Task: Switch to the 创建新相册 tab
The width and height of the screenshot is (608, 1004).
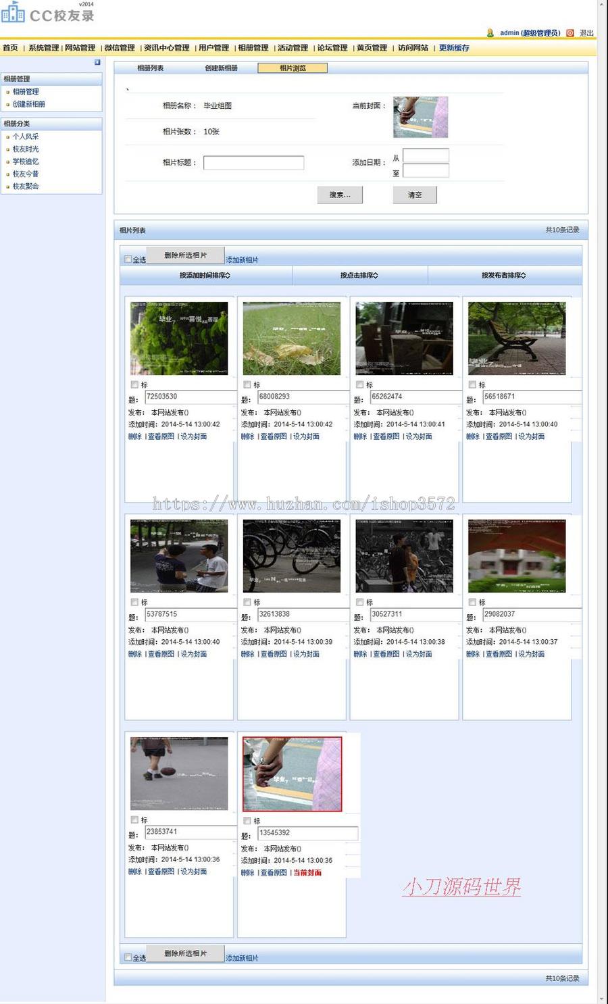Action: click(222, 68)
